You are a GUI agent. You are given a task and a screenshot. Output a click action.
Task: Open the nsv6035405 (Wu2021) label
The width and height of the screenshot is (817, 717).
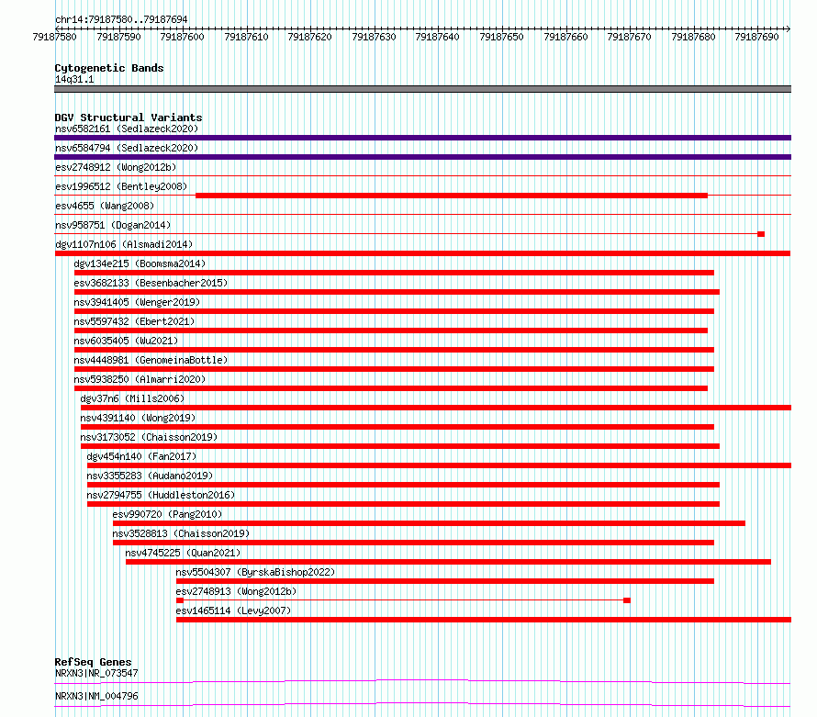(x=126, y=341)
